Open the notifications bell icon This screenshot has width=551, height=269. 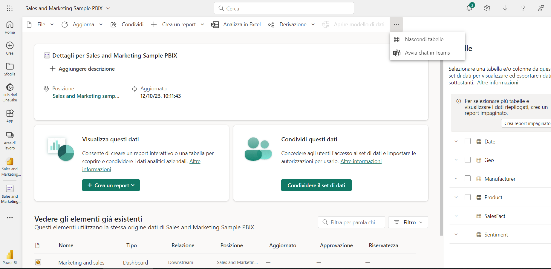469,8
